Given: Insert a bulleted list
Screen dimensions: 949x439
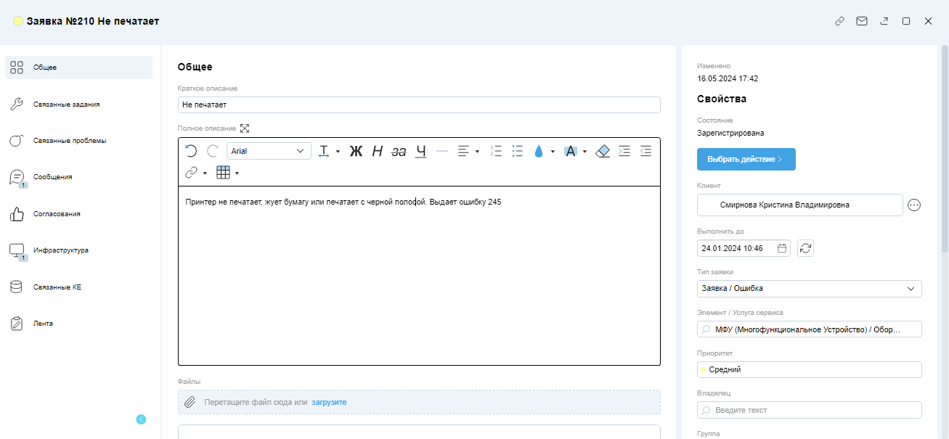Looking at the screenshot, I should [518, 151].
